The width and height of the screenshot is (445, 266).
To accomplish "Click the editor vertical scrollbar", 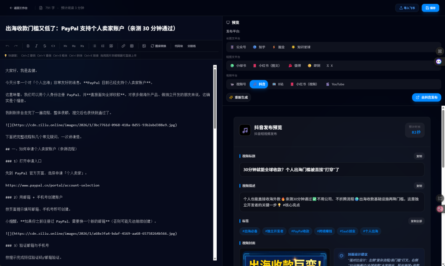I will tap(215, 99).
